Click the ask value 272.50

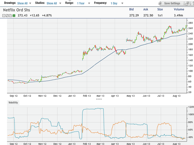[148, 15]
